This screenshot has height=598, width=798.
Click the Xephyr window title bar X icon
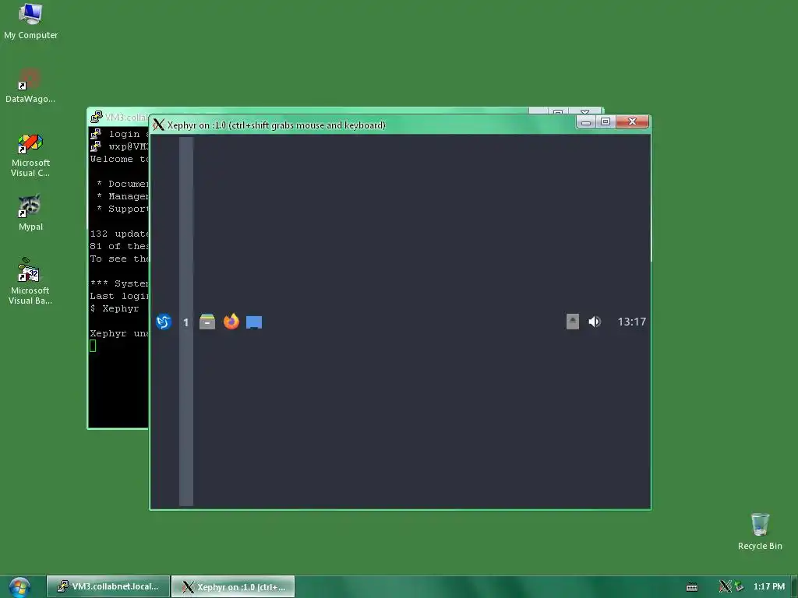point(159,125)
